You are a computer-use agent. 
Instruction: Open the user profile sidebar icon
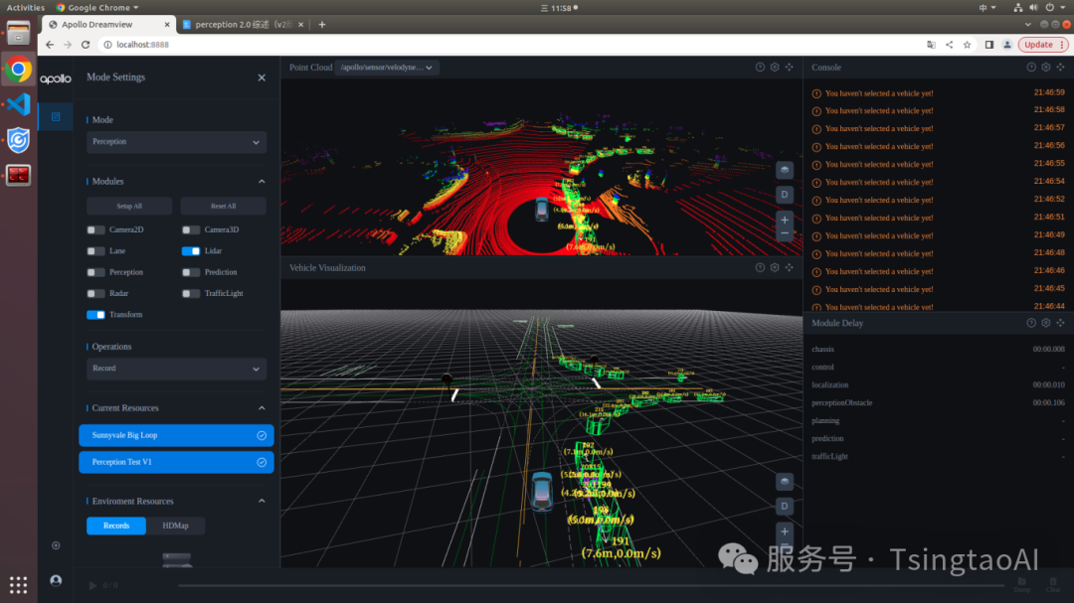click(x=56, y=580)
